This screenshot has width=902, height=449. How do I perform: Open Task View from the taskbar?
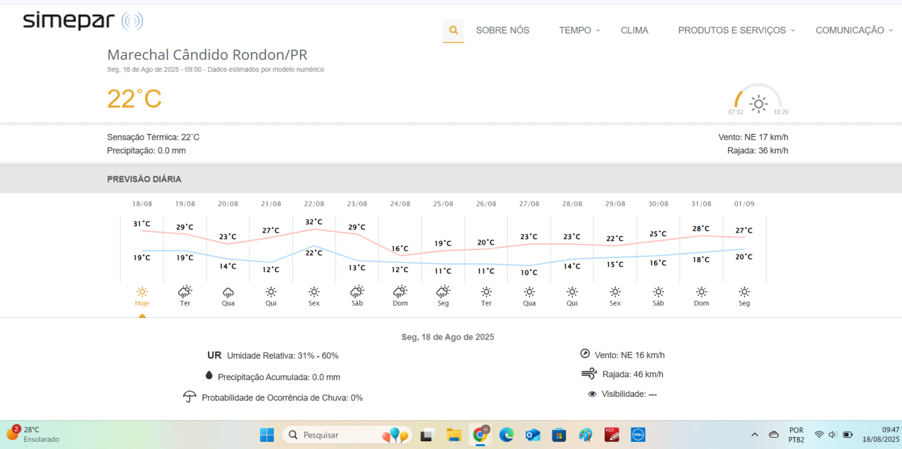point(426,435)
